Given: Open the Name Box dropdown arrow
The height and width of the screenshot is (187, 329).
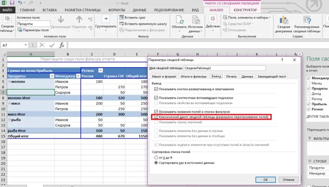Looking at the screenshot, I should point(25,45).
